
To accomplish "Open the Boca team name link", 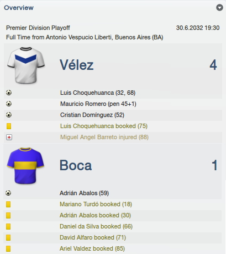I will (76, 165).
